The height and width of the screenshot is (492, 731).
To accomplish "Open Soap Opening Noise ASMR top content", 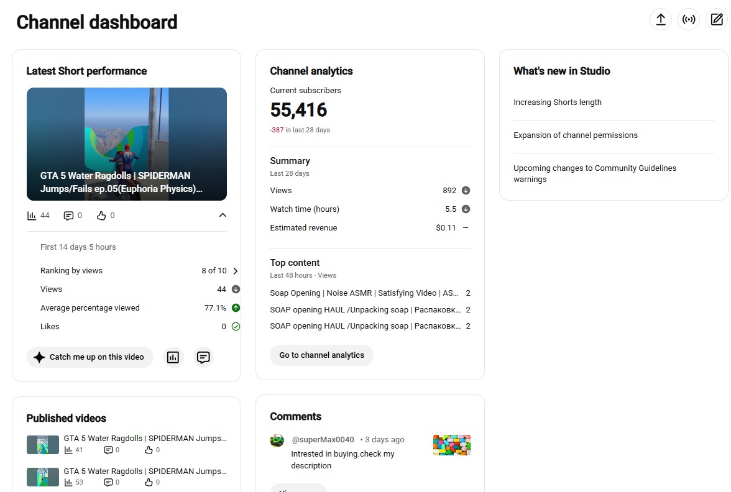I will (x=364, y=293).
